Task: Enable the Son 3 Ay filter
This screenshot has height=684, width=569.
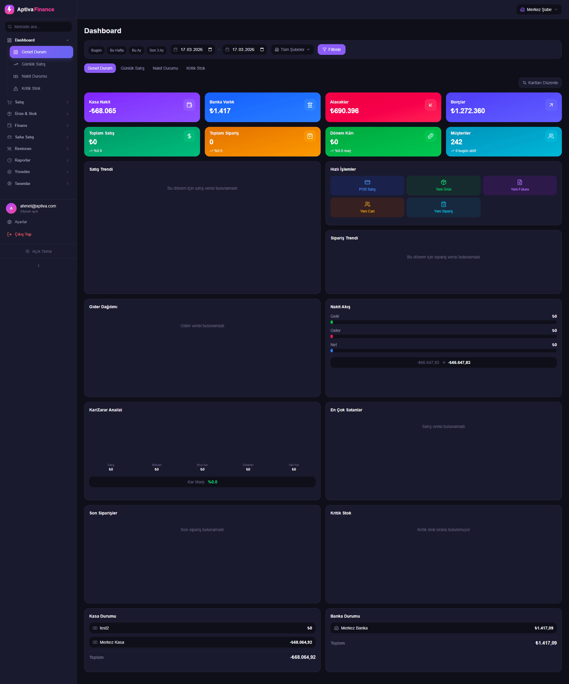Action: point(156,50)
